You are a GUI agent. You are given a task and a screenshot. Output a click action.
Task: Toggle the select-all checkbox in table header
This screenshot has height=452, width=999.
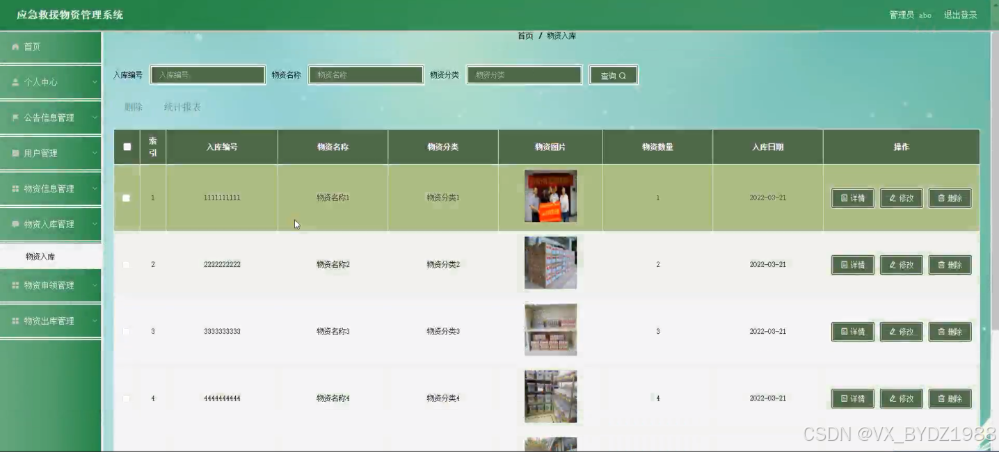pos(127,147)
